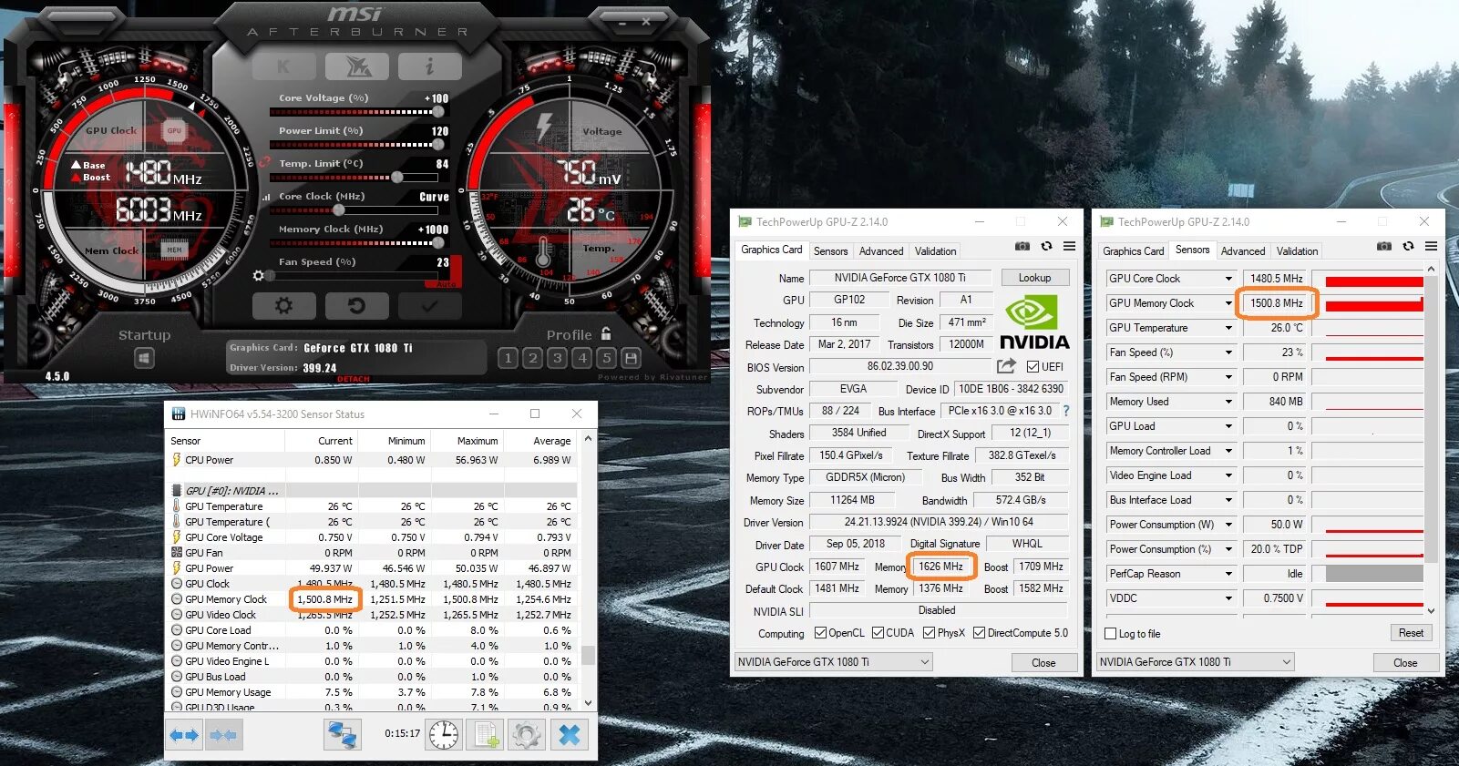Click the Afterburner information (i) button
Image resolution: width=1459 pixels, height=766 pixels.
tap(429, 66)
